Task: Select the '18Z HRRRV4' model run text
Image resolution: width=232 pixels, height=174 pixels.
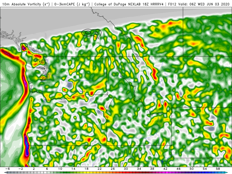Action: coord(153,4)
